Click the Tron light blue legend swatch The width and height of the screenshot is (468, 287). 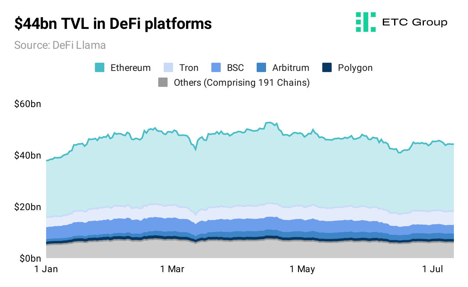click(x=168, y=67)
